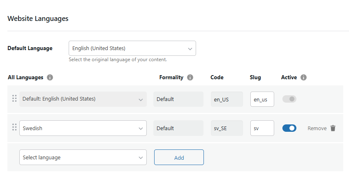The width and height of the screenshot is (349, 179).
Task: Click the trash icon for Swedish
Action: tap(333, 128)
